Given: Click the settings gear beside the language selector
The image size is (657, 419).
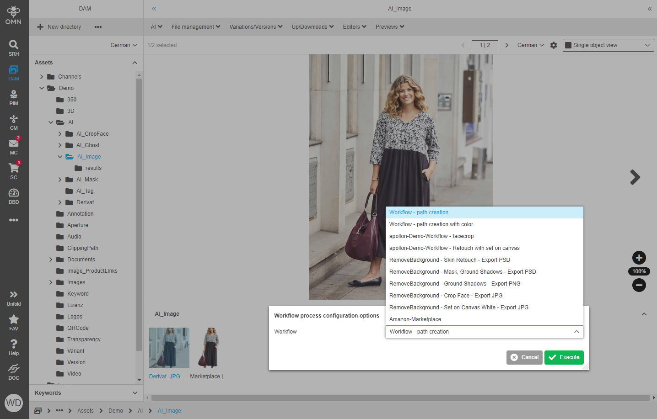Looking at the screenshot, I should coord(554,45).
